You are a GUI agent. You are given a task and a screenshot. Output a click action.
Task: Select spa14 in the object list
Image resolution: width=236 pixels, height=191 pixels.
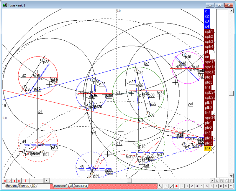(x=210, y=67)
